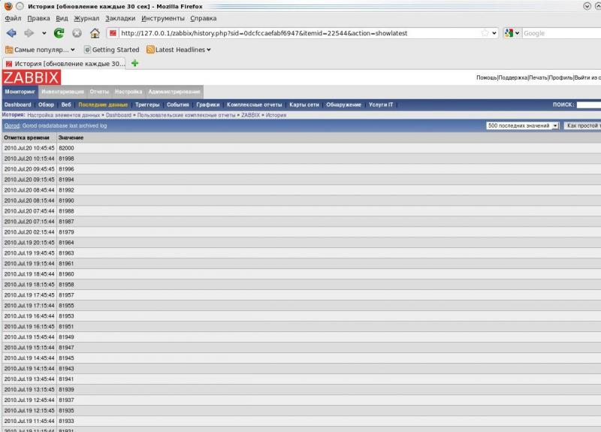Open the Последние данные submenu item
601x432 pixels.
(103, 104)
